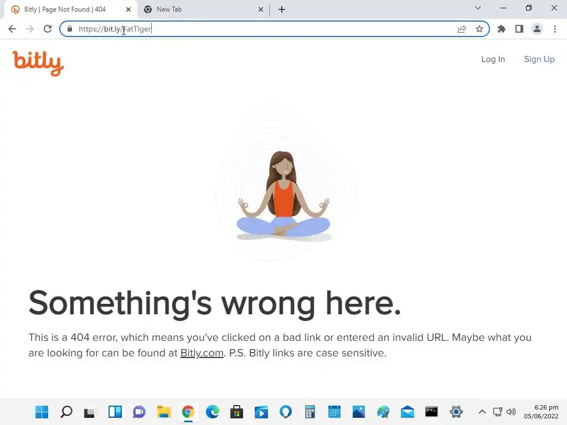The height and width of the screenshot is (425, 567).
Task: Switch to the New Tab tab
Action: click(x=204, y=9)
